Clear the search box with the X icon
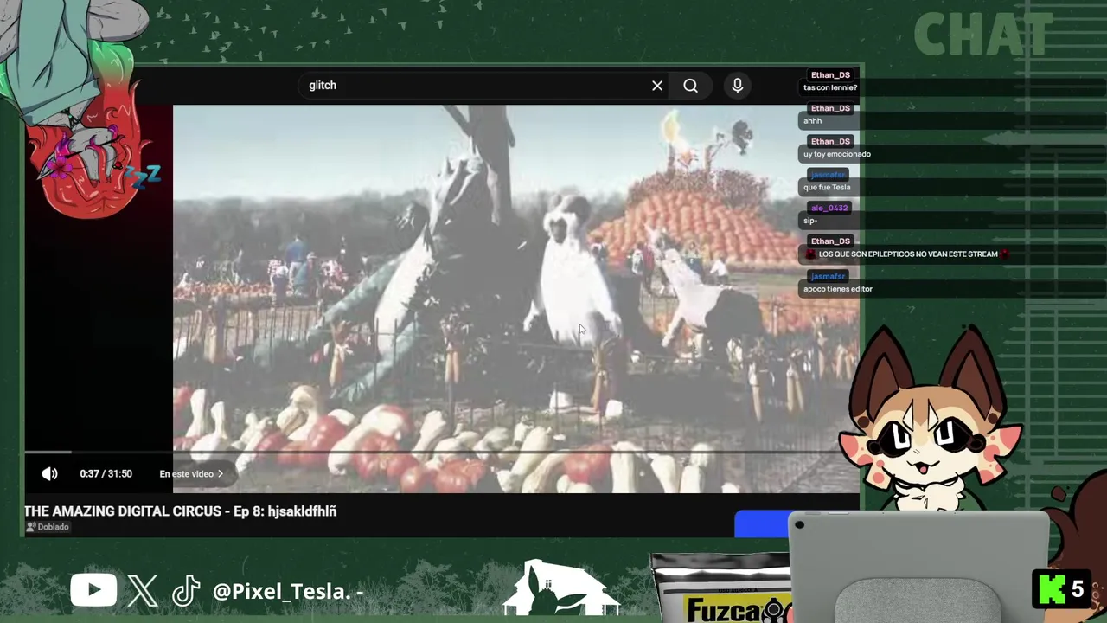 (x=657, y=86)
